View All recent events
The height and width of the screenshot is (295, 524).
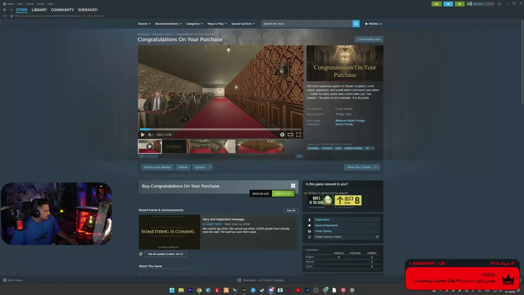point(291,211)
